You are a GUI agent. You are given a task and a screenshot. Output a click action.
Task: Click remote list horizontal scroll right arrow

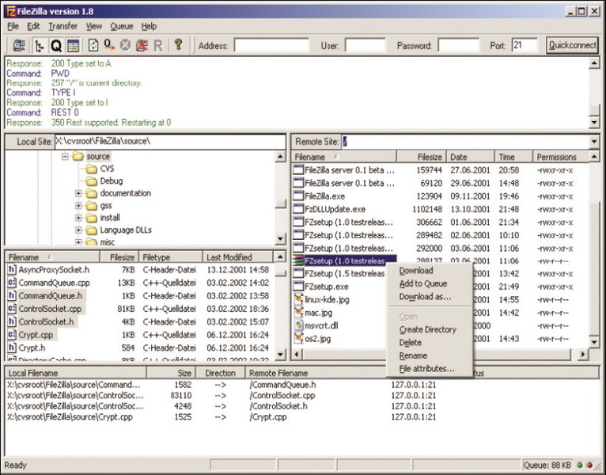(x=583, y=354)
